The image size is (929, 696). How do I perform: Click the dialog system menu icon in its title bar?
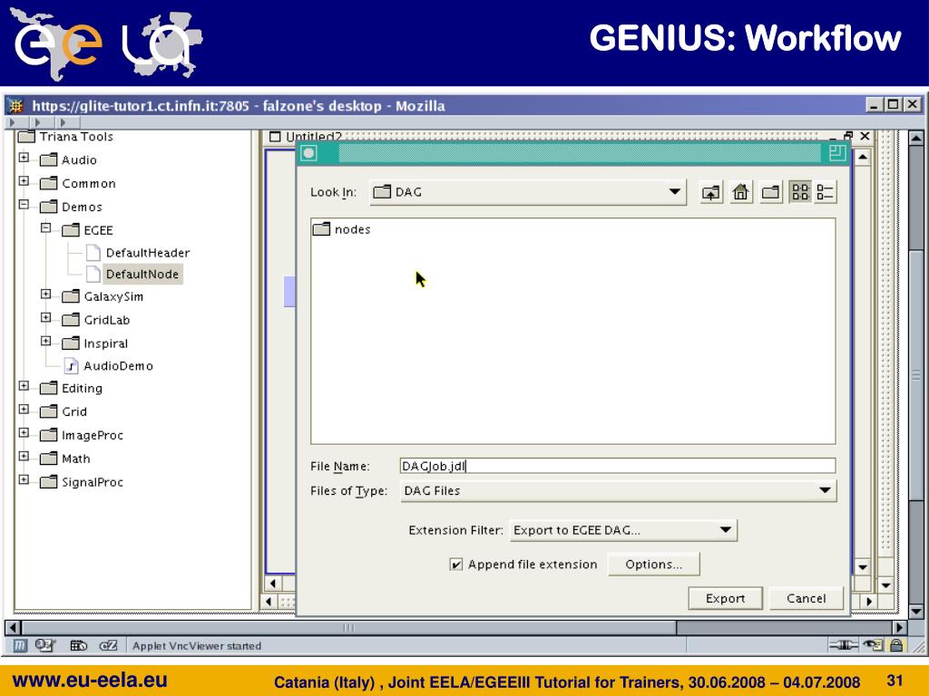(x=308, y=154)
